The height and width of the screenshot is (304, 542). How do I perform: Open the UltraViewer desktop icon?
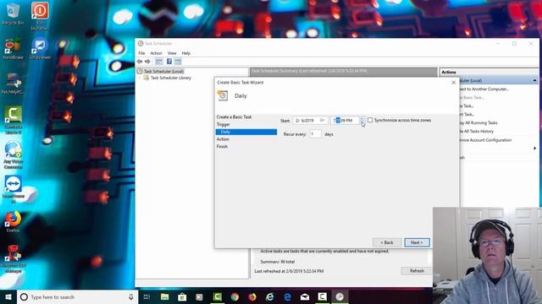coord(40,49)
